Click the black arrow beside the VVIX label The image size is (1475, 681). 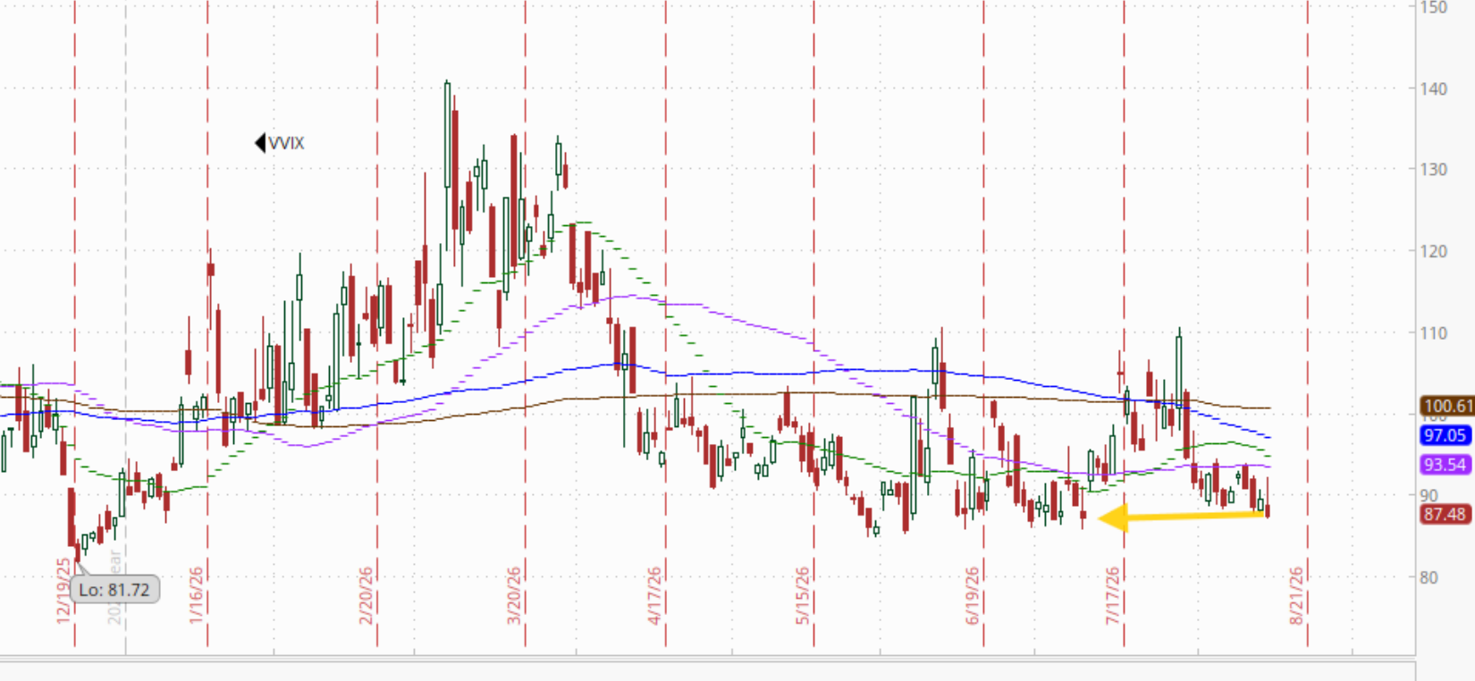[260, 143]
